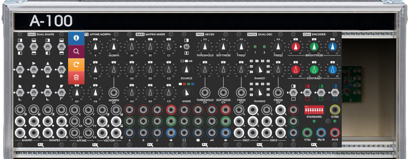Click the FREQ1 CV input jack
The height and width of the screenshot is (159, 408).
241,92
